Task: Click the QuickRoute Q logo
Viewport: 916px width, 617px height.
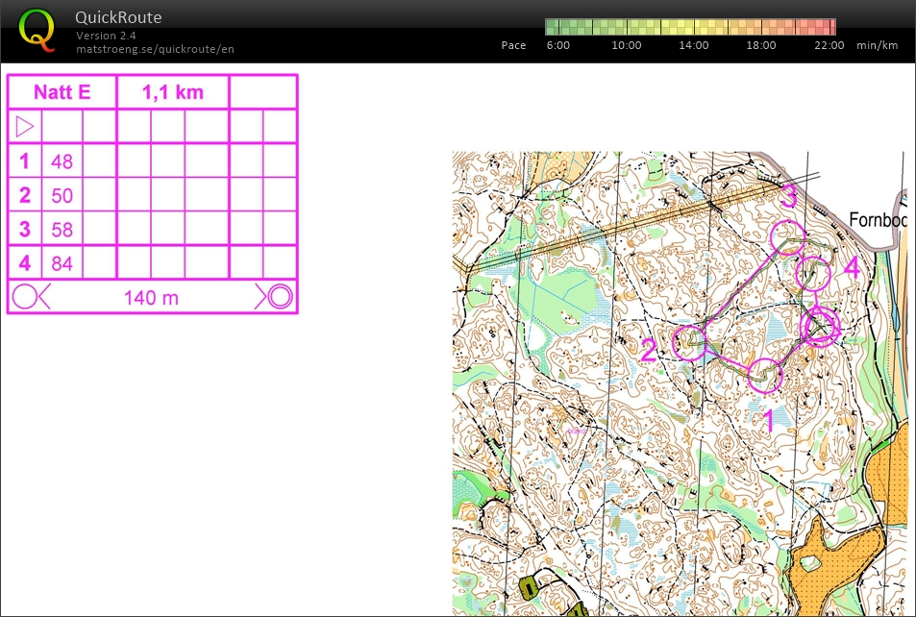Action: pyautogui.click(x=37, y=31)
